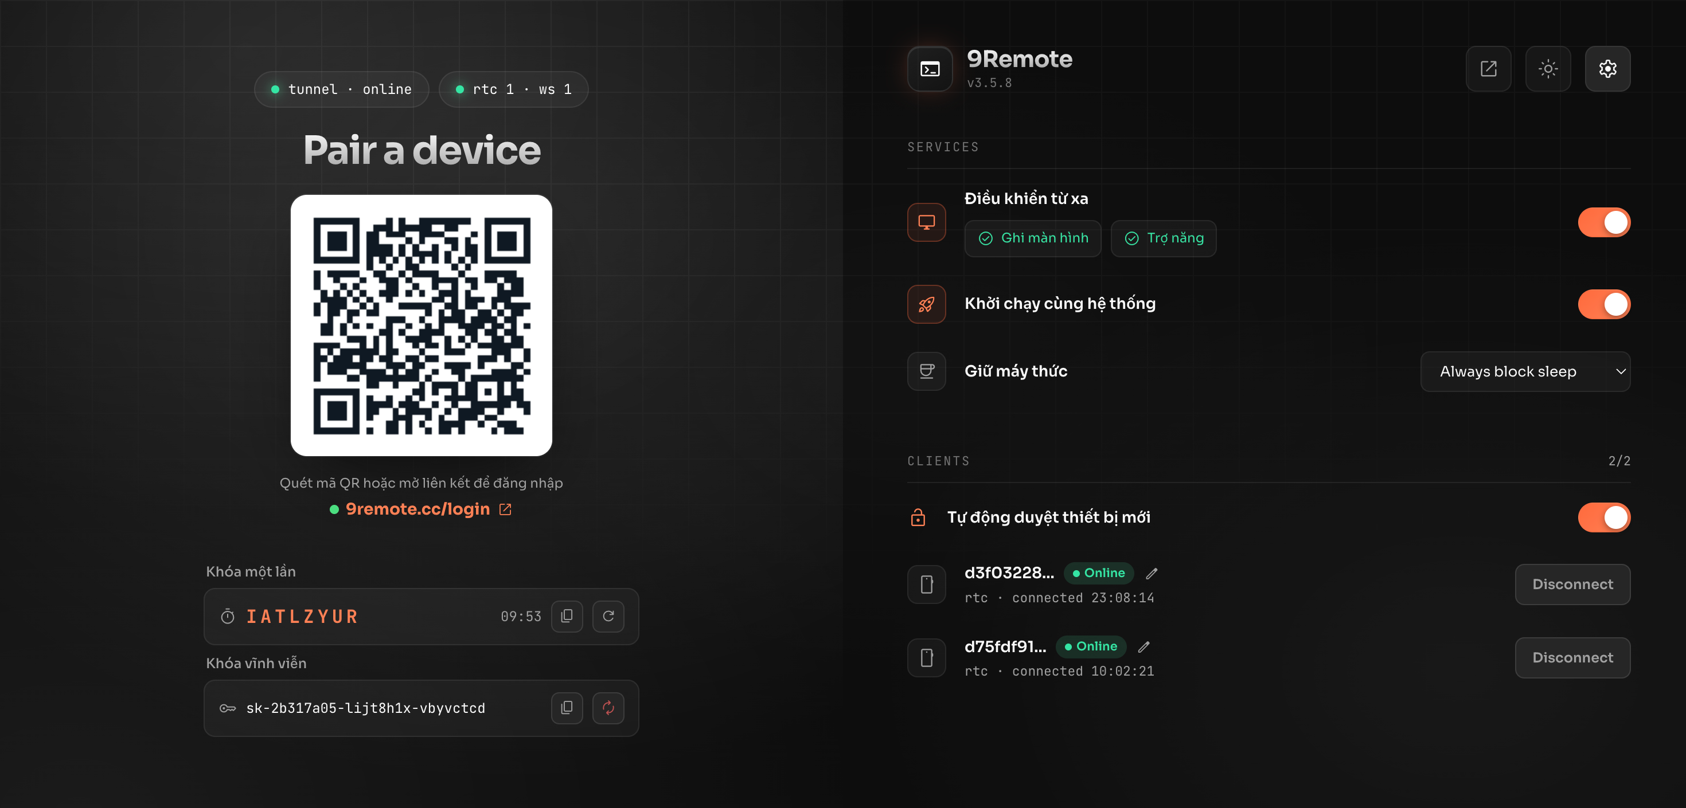
Task: Click the lock icon beside auto-approve
Action: click(918, 517)
